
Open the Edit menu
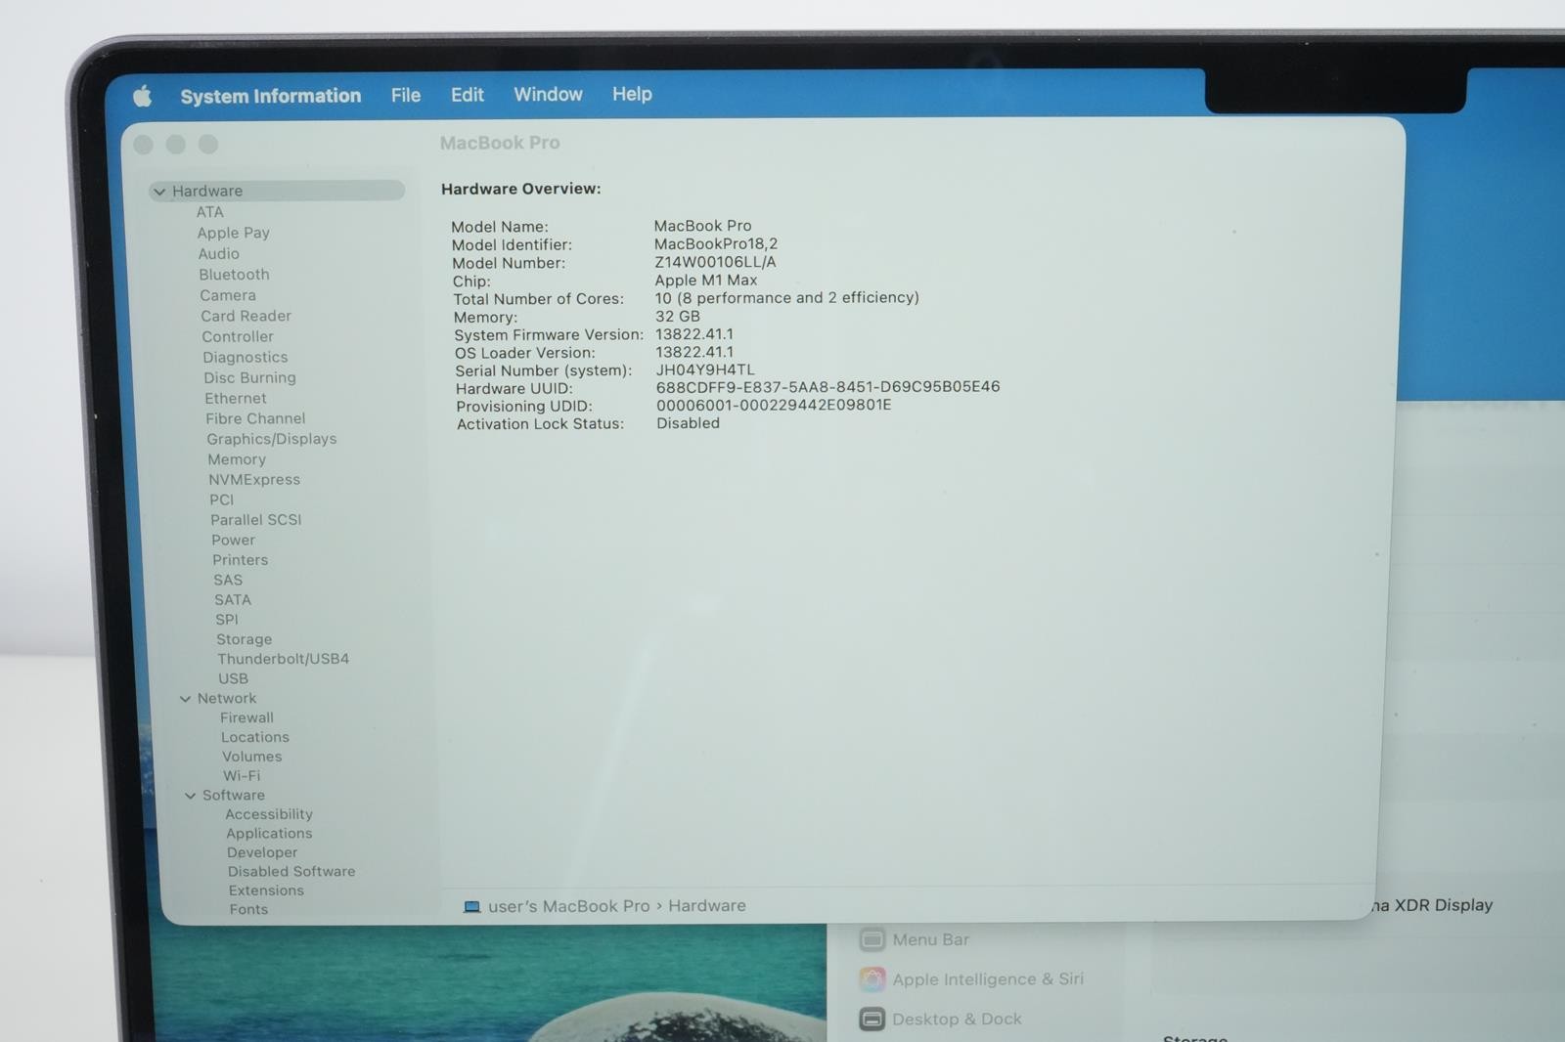coord(468,95)
